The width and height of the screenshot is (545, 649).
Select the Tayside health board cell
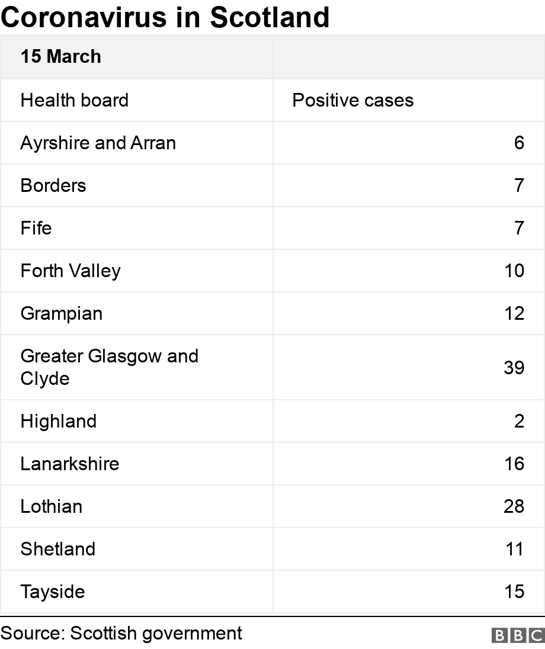click(x=53, y=592)
